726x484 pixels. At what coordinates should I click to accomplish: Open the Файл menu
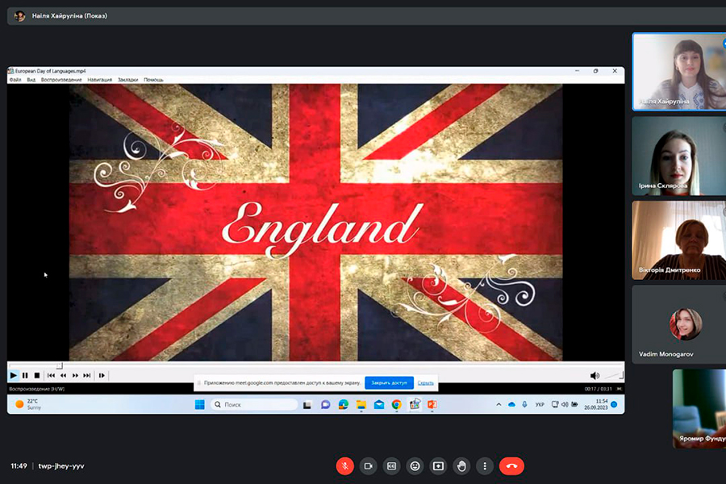point(16,80)
